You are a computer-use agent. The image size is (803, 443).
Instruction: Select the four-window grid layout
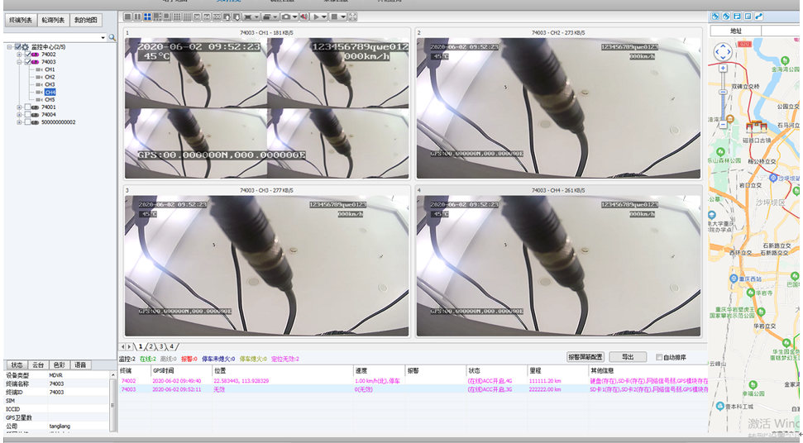(x=147, y=17)
